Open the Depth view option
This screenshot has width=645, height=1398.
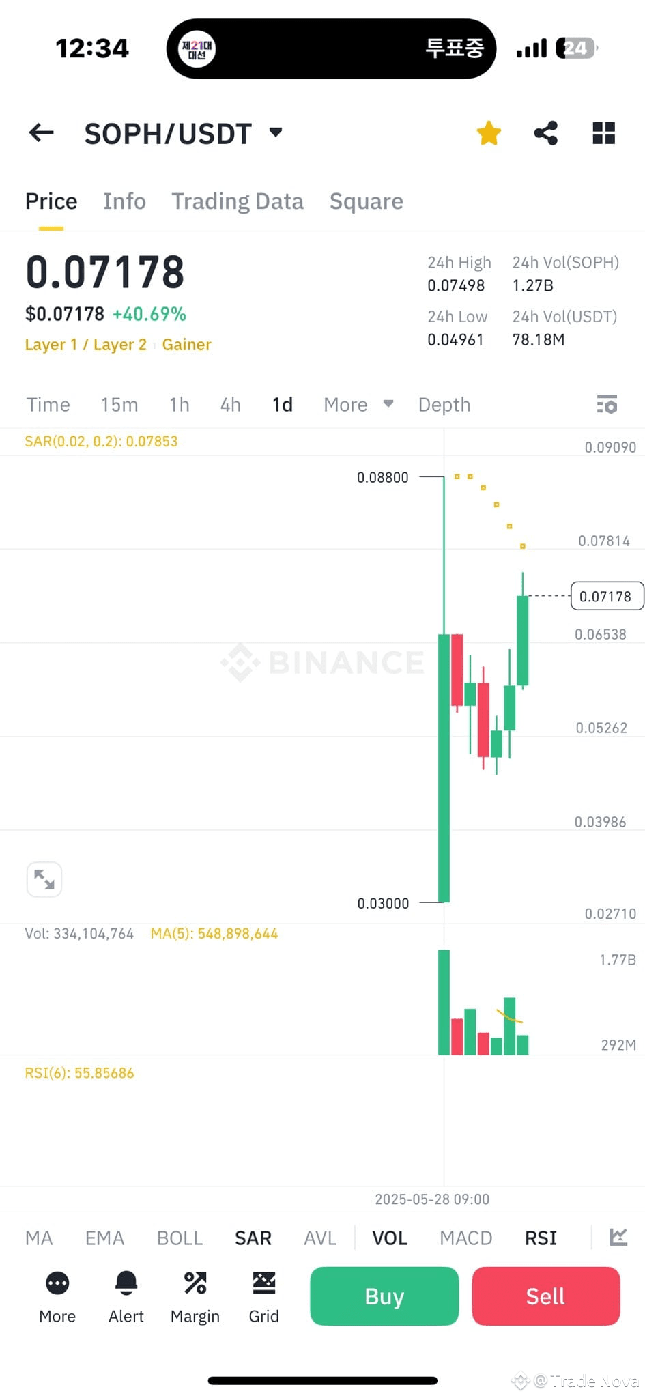[444, 404]
